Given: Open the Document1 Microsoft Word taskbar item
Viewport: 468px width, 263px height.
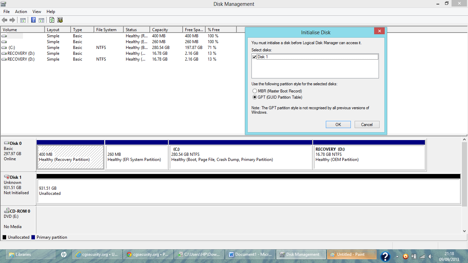Looking at the screenshot, I should tap(251, 254).
